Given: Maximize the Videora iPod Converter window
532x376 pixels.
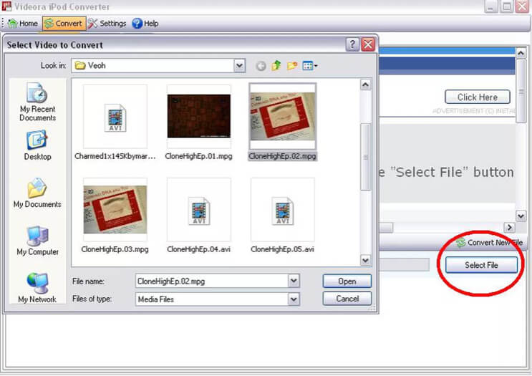Looking at the screenshot, I should pyautogui.click(x=506, y=6).
